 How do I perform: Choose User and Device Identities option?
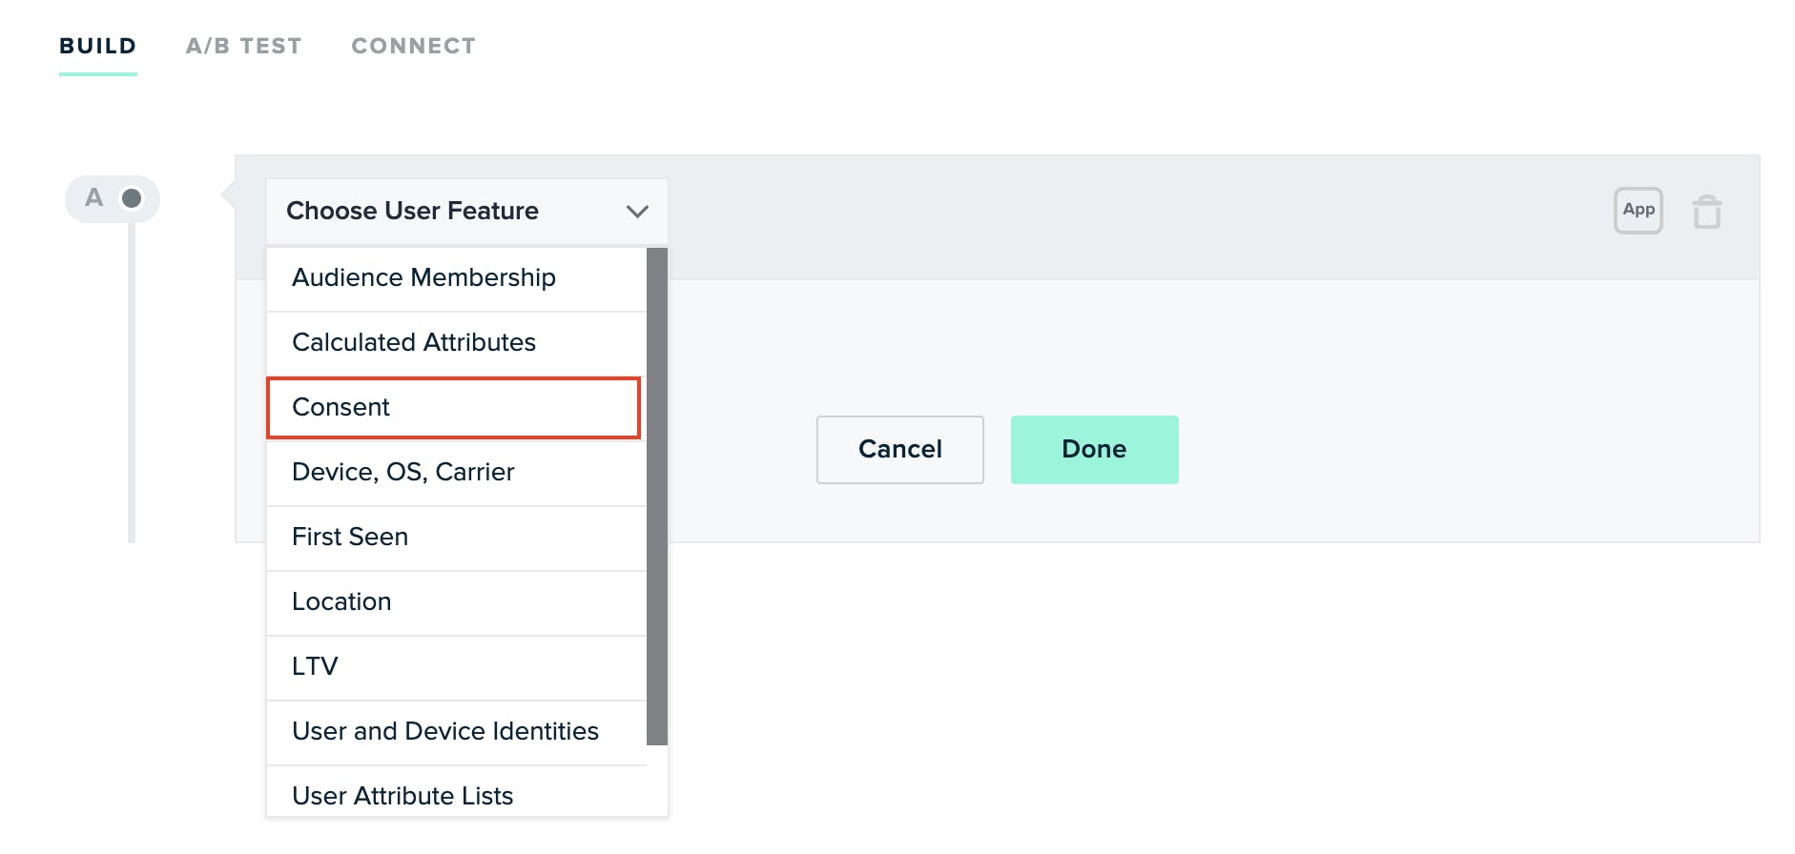[445, 731]
